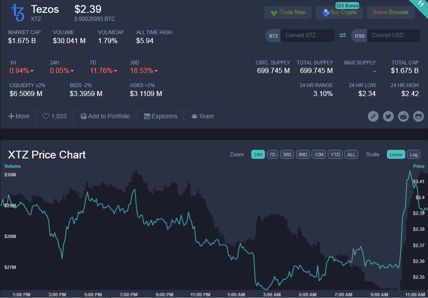Open the Twitter link icon

pos(388,116)
